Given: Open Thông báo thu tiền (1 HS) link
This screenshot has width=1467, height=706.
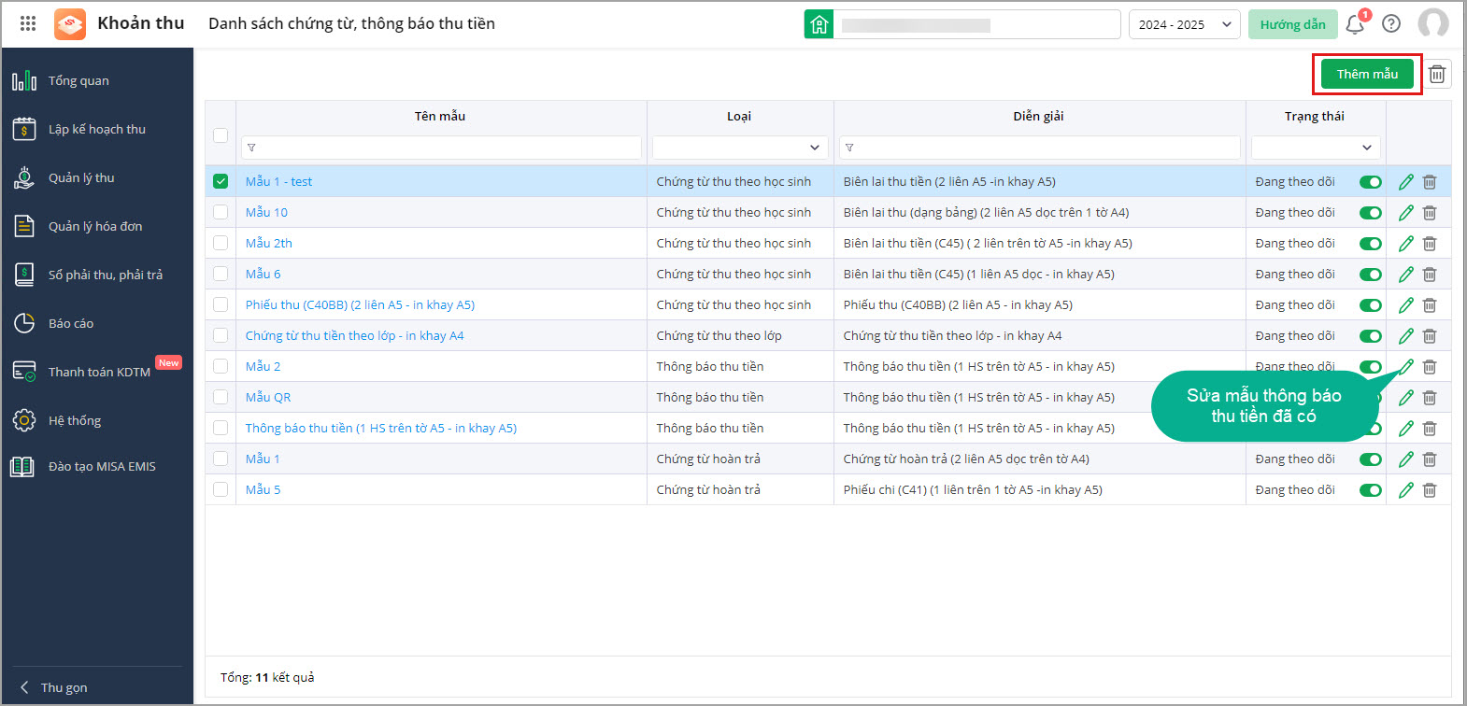Looking at the screenshot, I should click(x=381, y=428).
